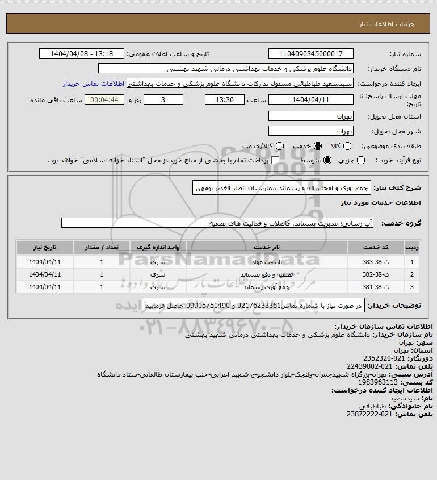Click the remaining time 00:04:44 field
The height and width of the screenshot is (480, 437).
104,99
